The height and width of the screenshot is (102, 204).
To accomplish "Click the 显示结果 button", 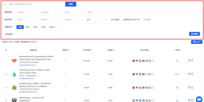I will click(194, 34).
